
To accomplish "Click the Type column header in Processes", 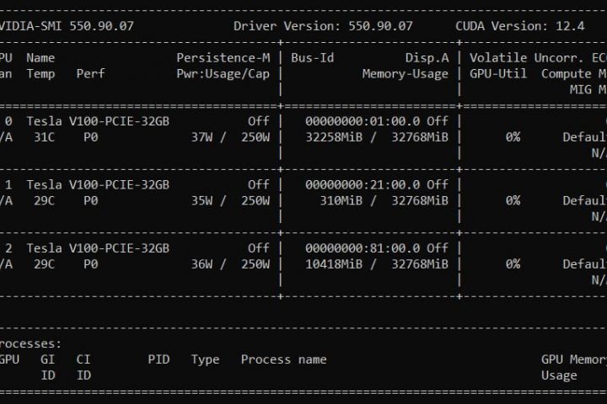I will pyautogui.click(x=205, y=359).
